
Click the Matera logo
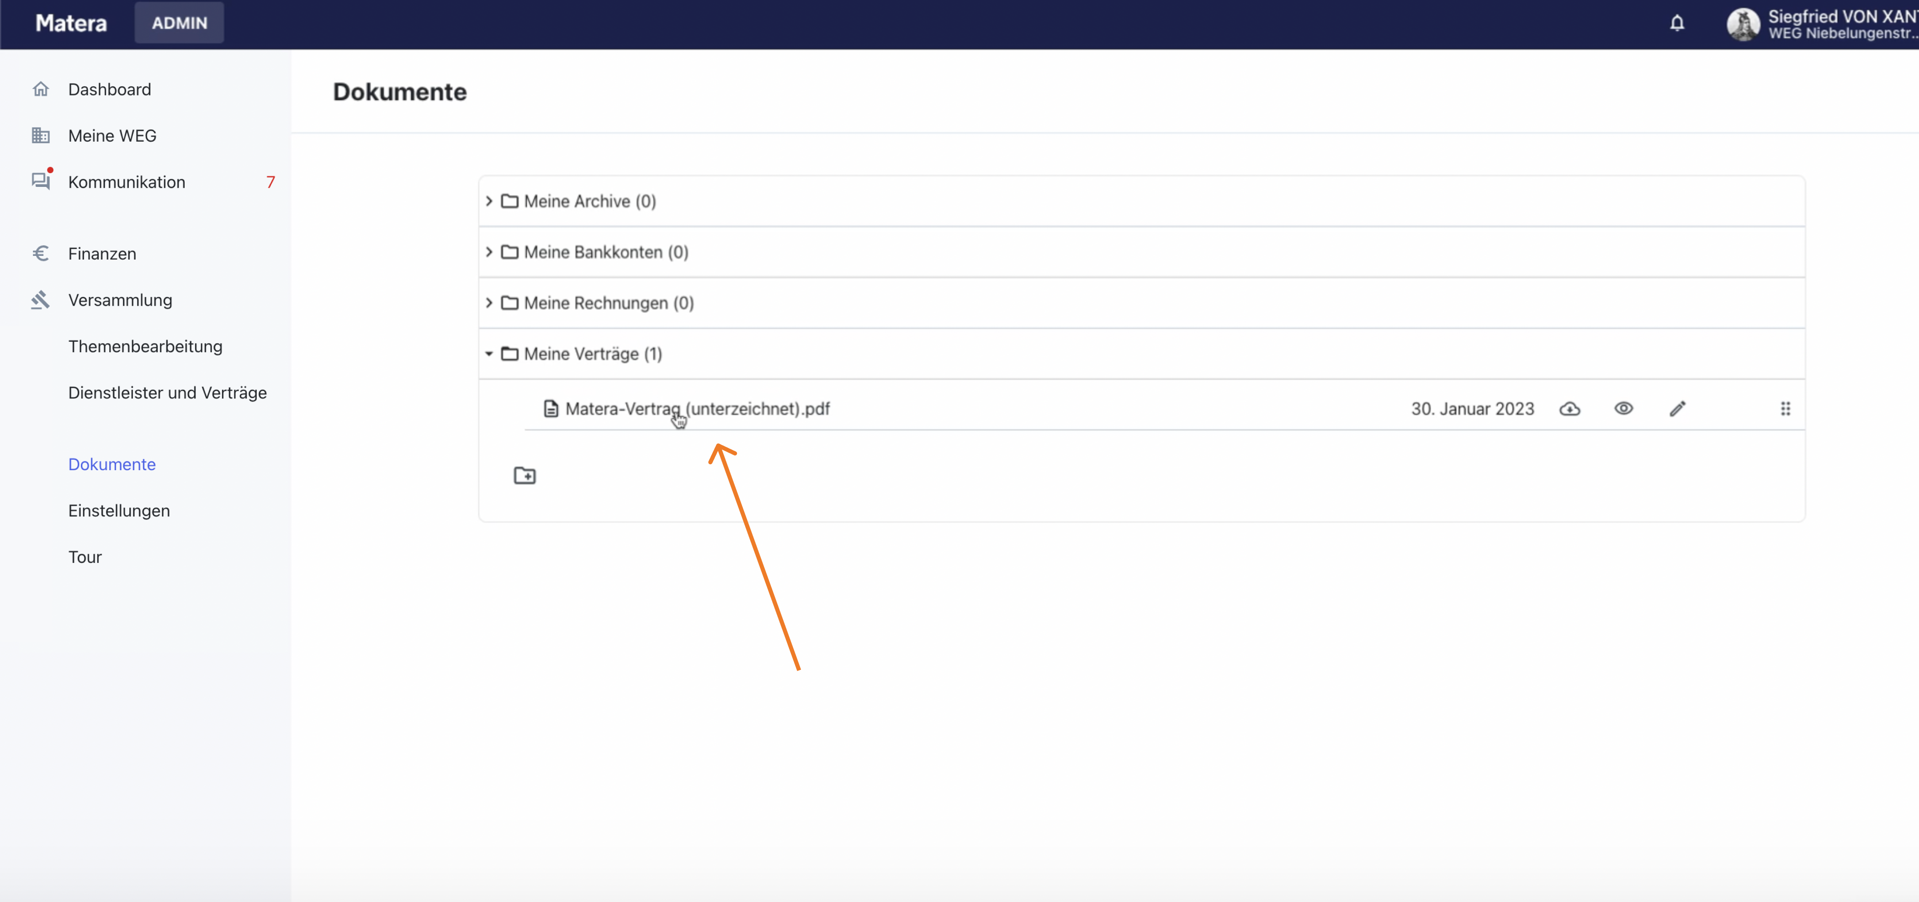72,23
